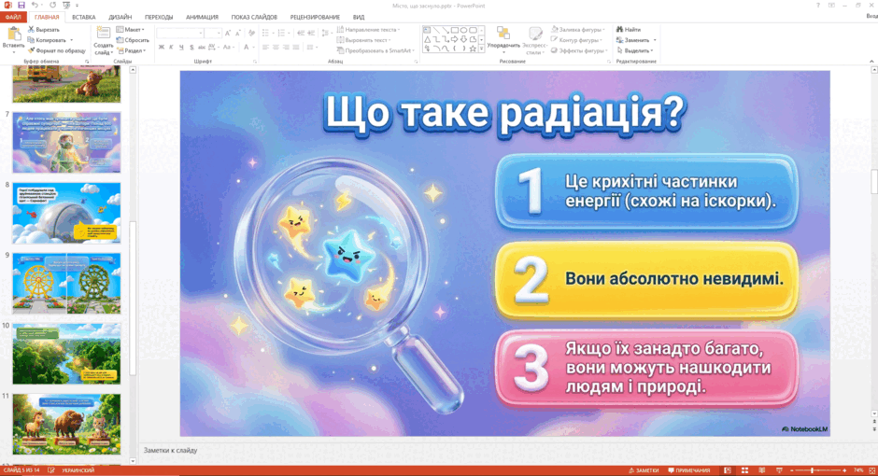Select the text box shape in gallery
This screenshot has width=878, height=476.
tap(427, 30)
